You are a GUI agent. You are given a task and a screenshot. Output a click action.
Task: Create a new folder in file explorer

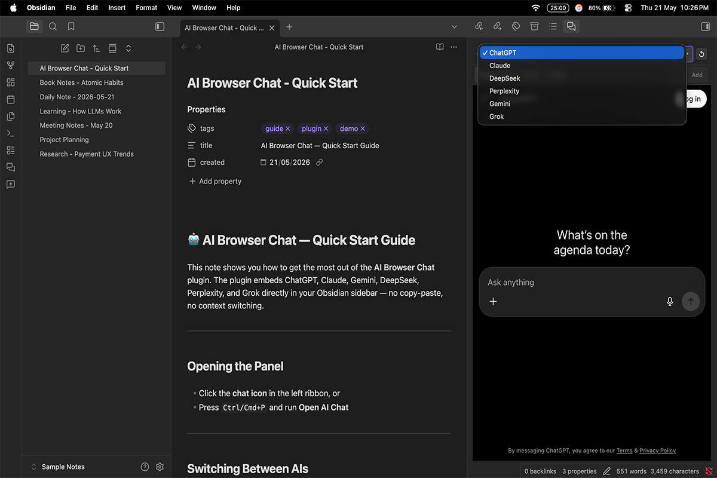coord(81,48)
